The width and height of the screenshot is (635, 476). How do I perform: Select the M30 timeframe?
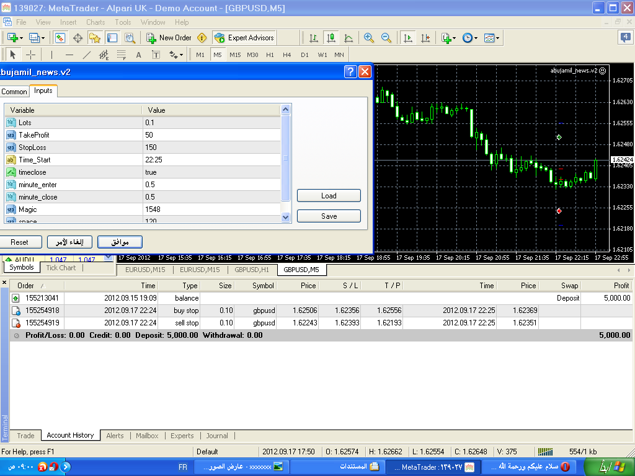point(252,55)
